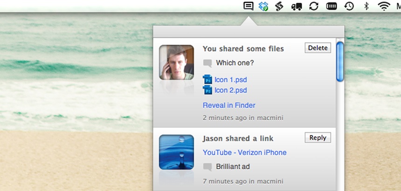Open the Bluetooth status menu
401x191 pixels.
tap(366, 6)
